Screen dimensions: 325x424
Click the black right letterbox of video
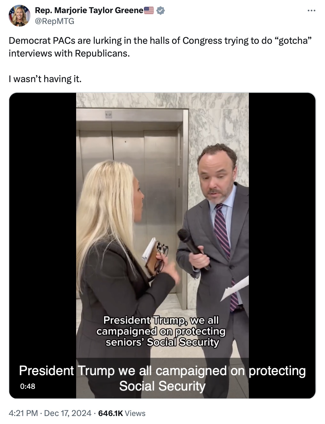[282, 224]
